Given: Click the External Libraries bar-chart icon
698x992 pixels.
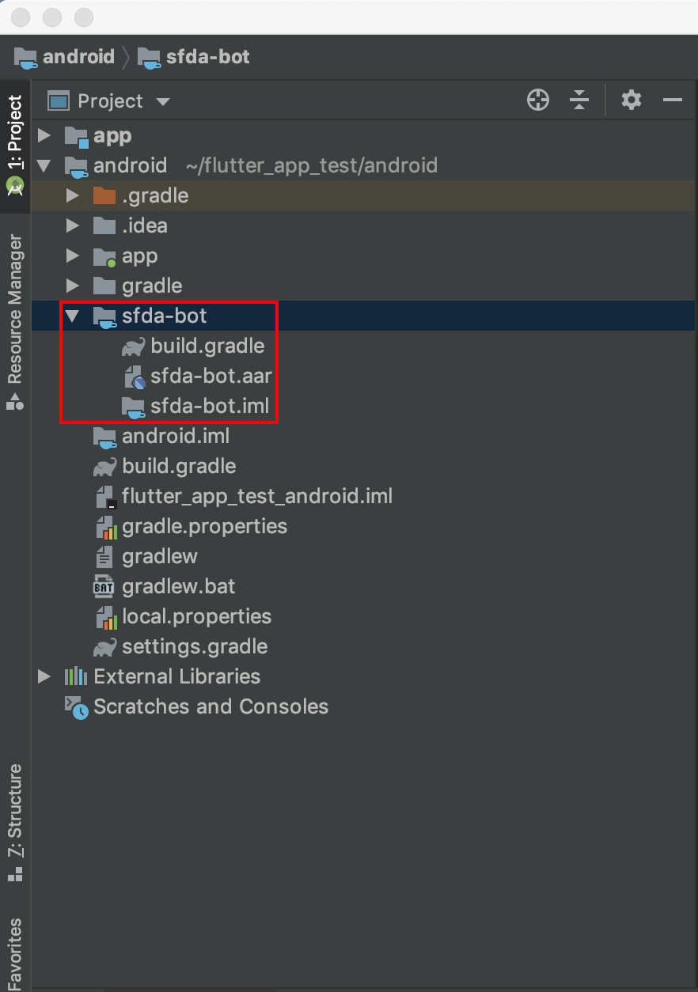Looking at the screenshot, I should coord(76,676).
